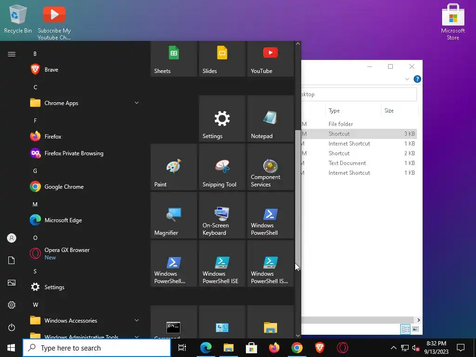Launch the Notepad tile
This screenshot has width=476, height=357.
[271, 119]
